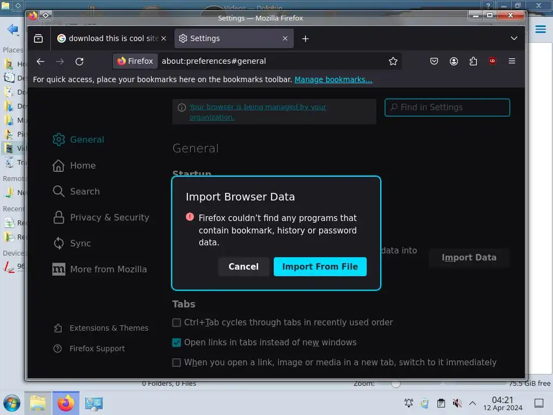The image size is (553, 415).
Task: Open 'browser is being managed' notice link
Action: click(258, 111)
